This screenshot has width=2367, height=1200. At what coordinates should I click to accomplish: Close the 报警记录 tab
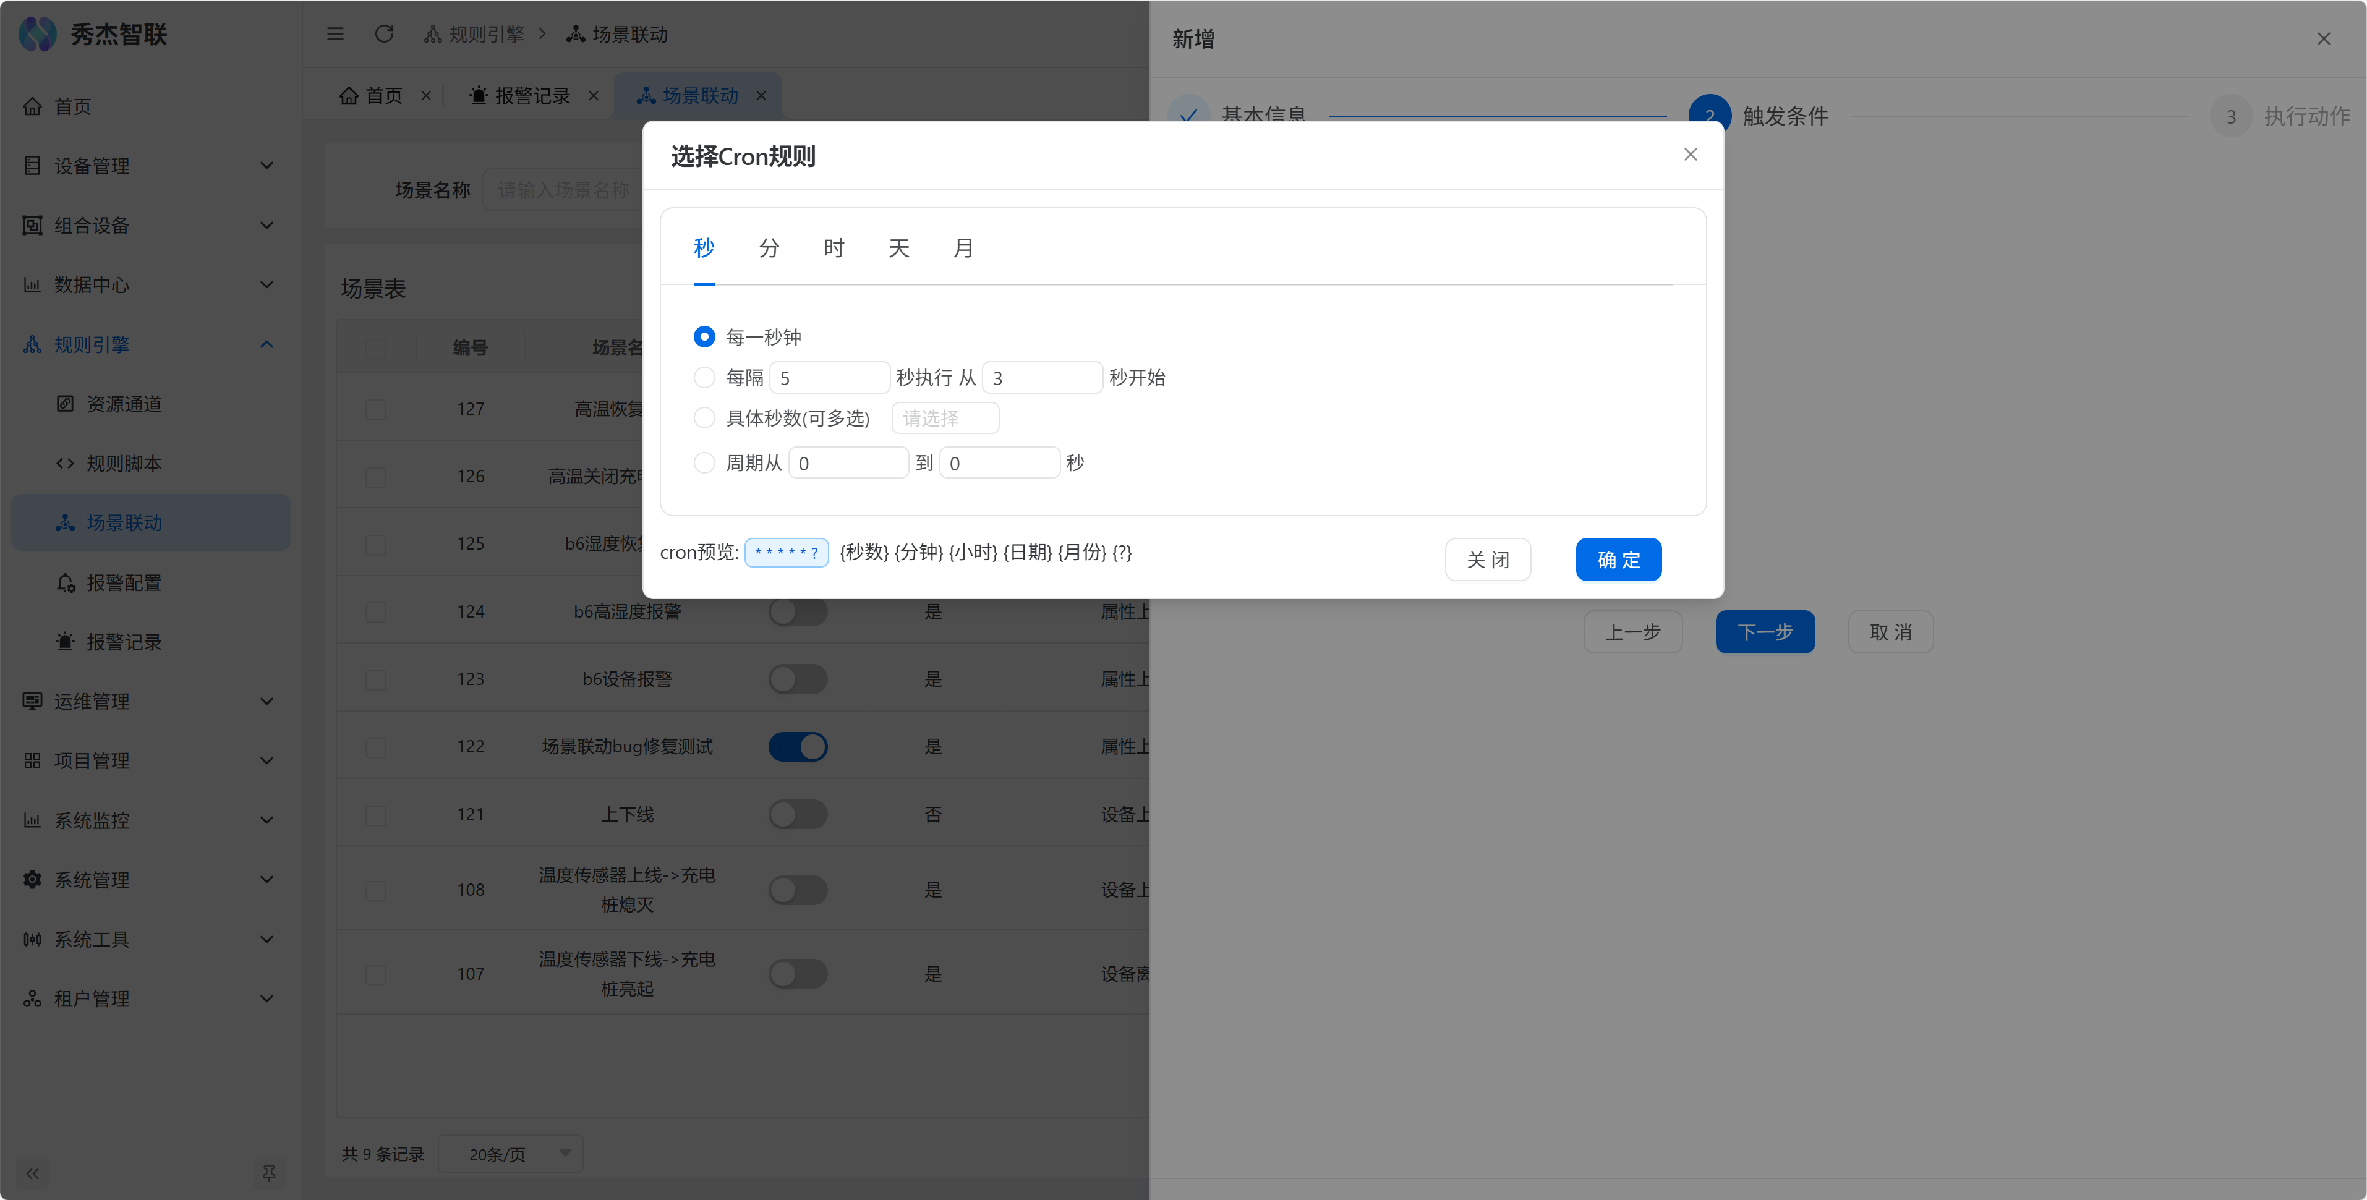tap(594, 96)
